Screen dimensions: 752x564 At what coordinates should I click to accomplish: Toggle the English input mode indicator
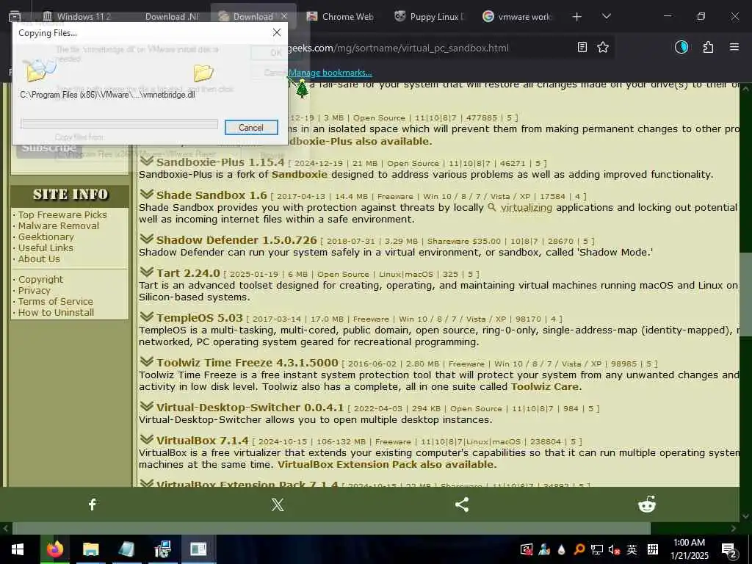632,549
